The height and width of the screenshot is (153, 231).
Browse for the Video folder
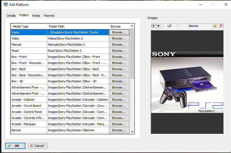pyautogui.click(x=119, y=38)
